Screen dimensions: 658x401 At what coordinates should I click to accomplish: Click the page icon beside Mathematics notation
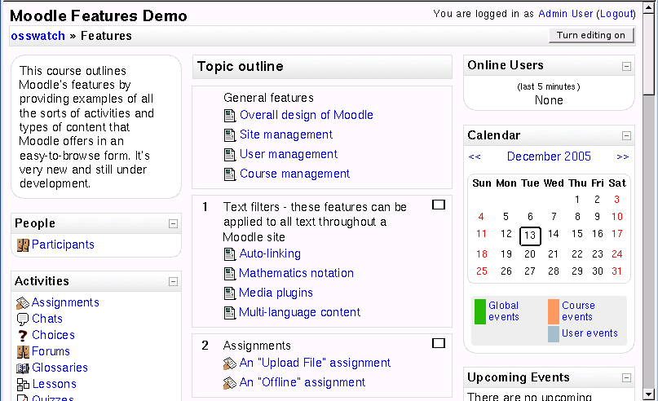pos(230,274)
